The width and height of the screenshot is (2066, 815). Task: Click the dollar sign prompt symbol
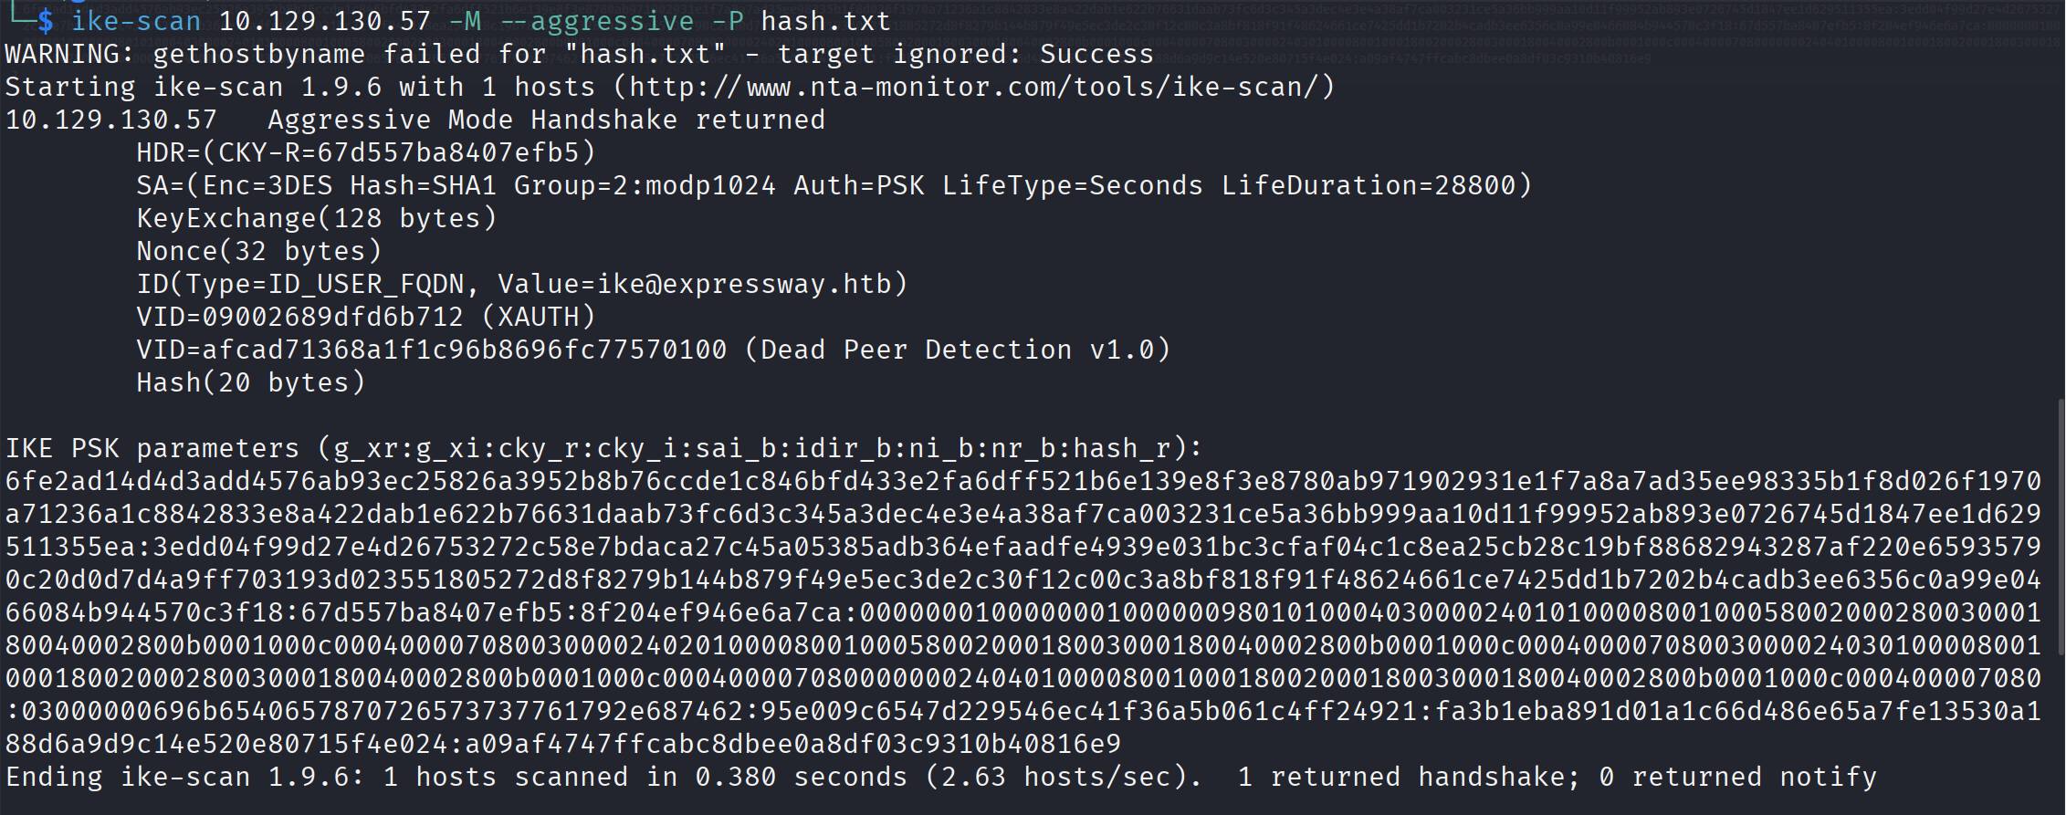tap(45, 21)
